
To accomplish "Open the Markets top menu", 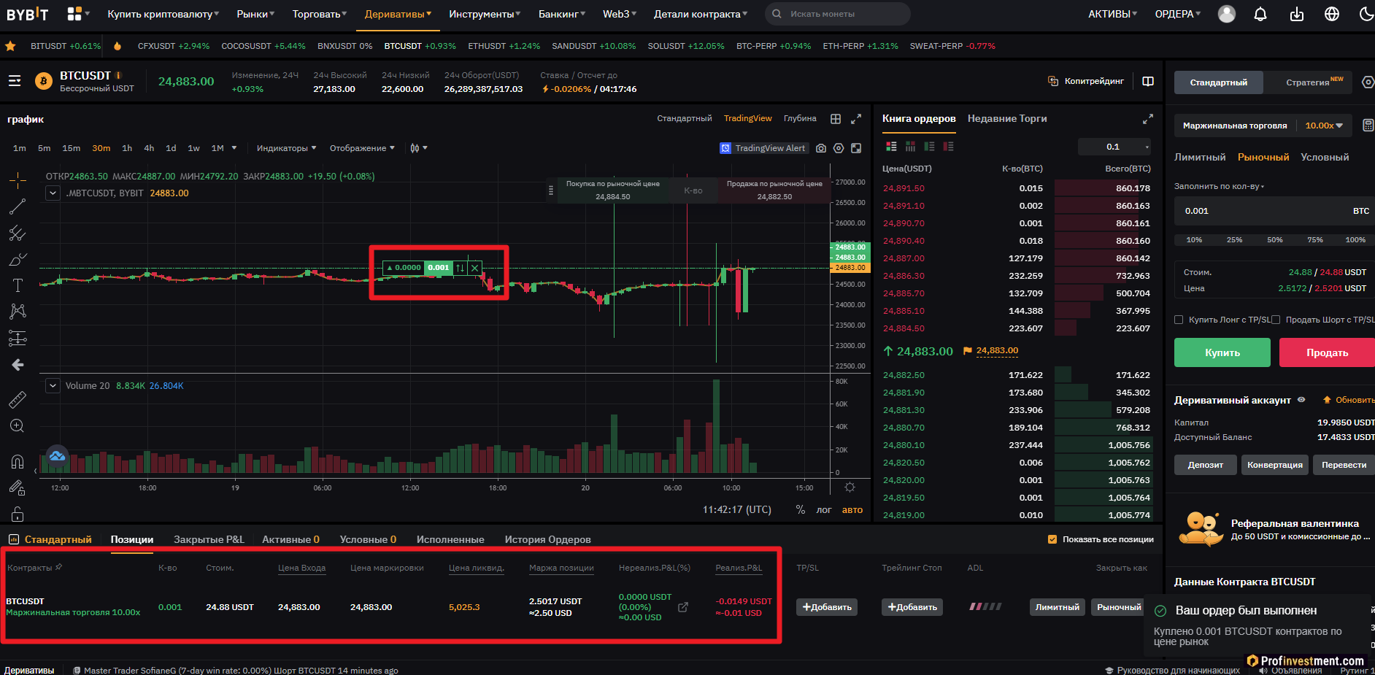I will click(255, 14).
